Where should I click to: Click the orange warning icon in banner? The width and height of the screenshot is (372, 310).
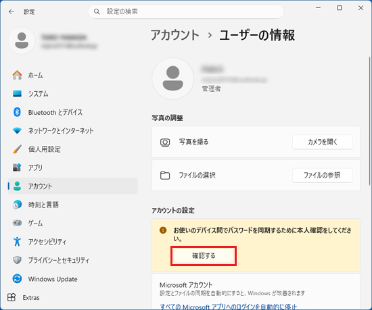click(163, 230)
